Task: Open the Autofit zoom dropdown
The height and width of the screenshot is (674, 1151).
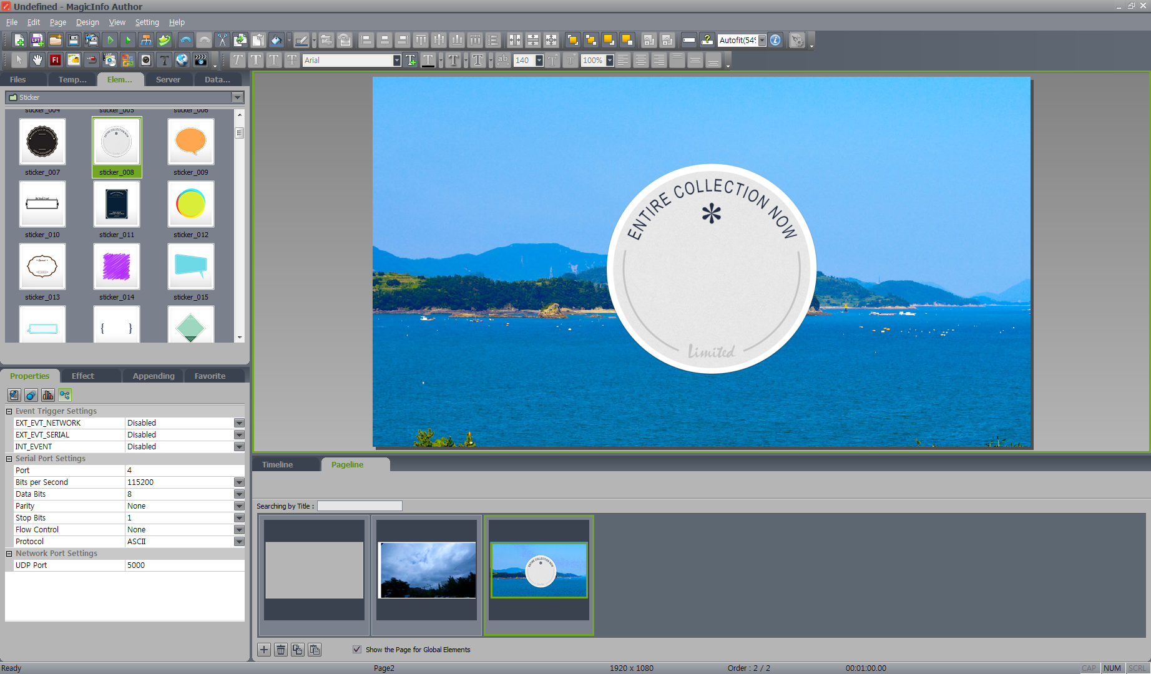Action: coord(762,41)
